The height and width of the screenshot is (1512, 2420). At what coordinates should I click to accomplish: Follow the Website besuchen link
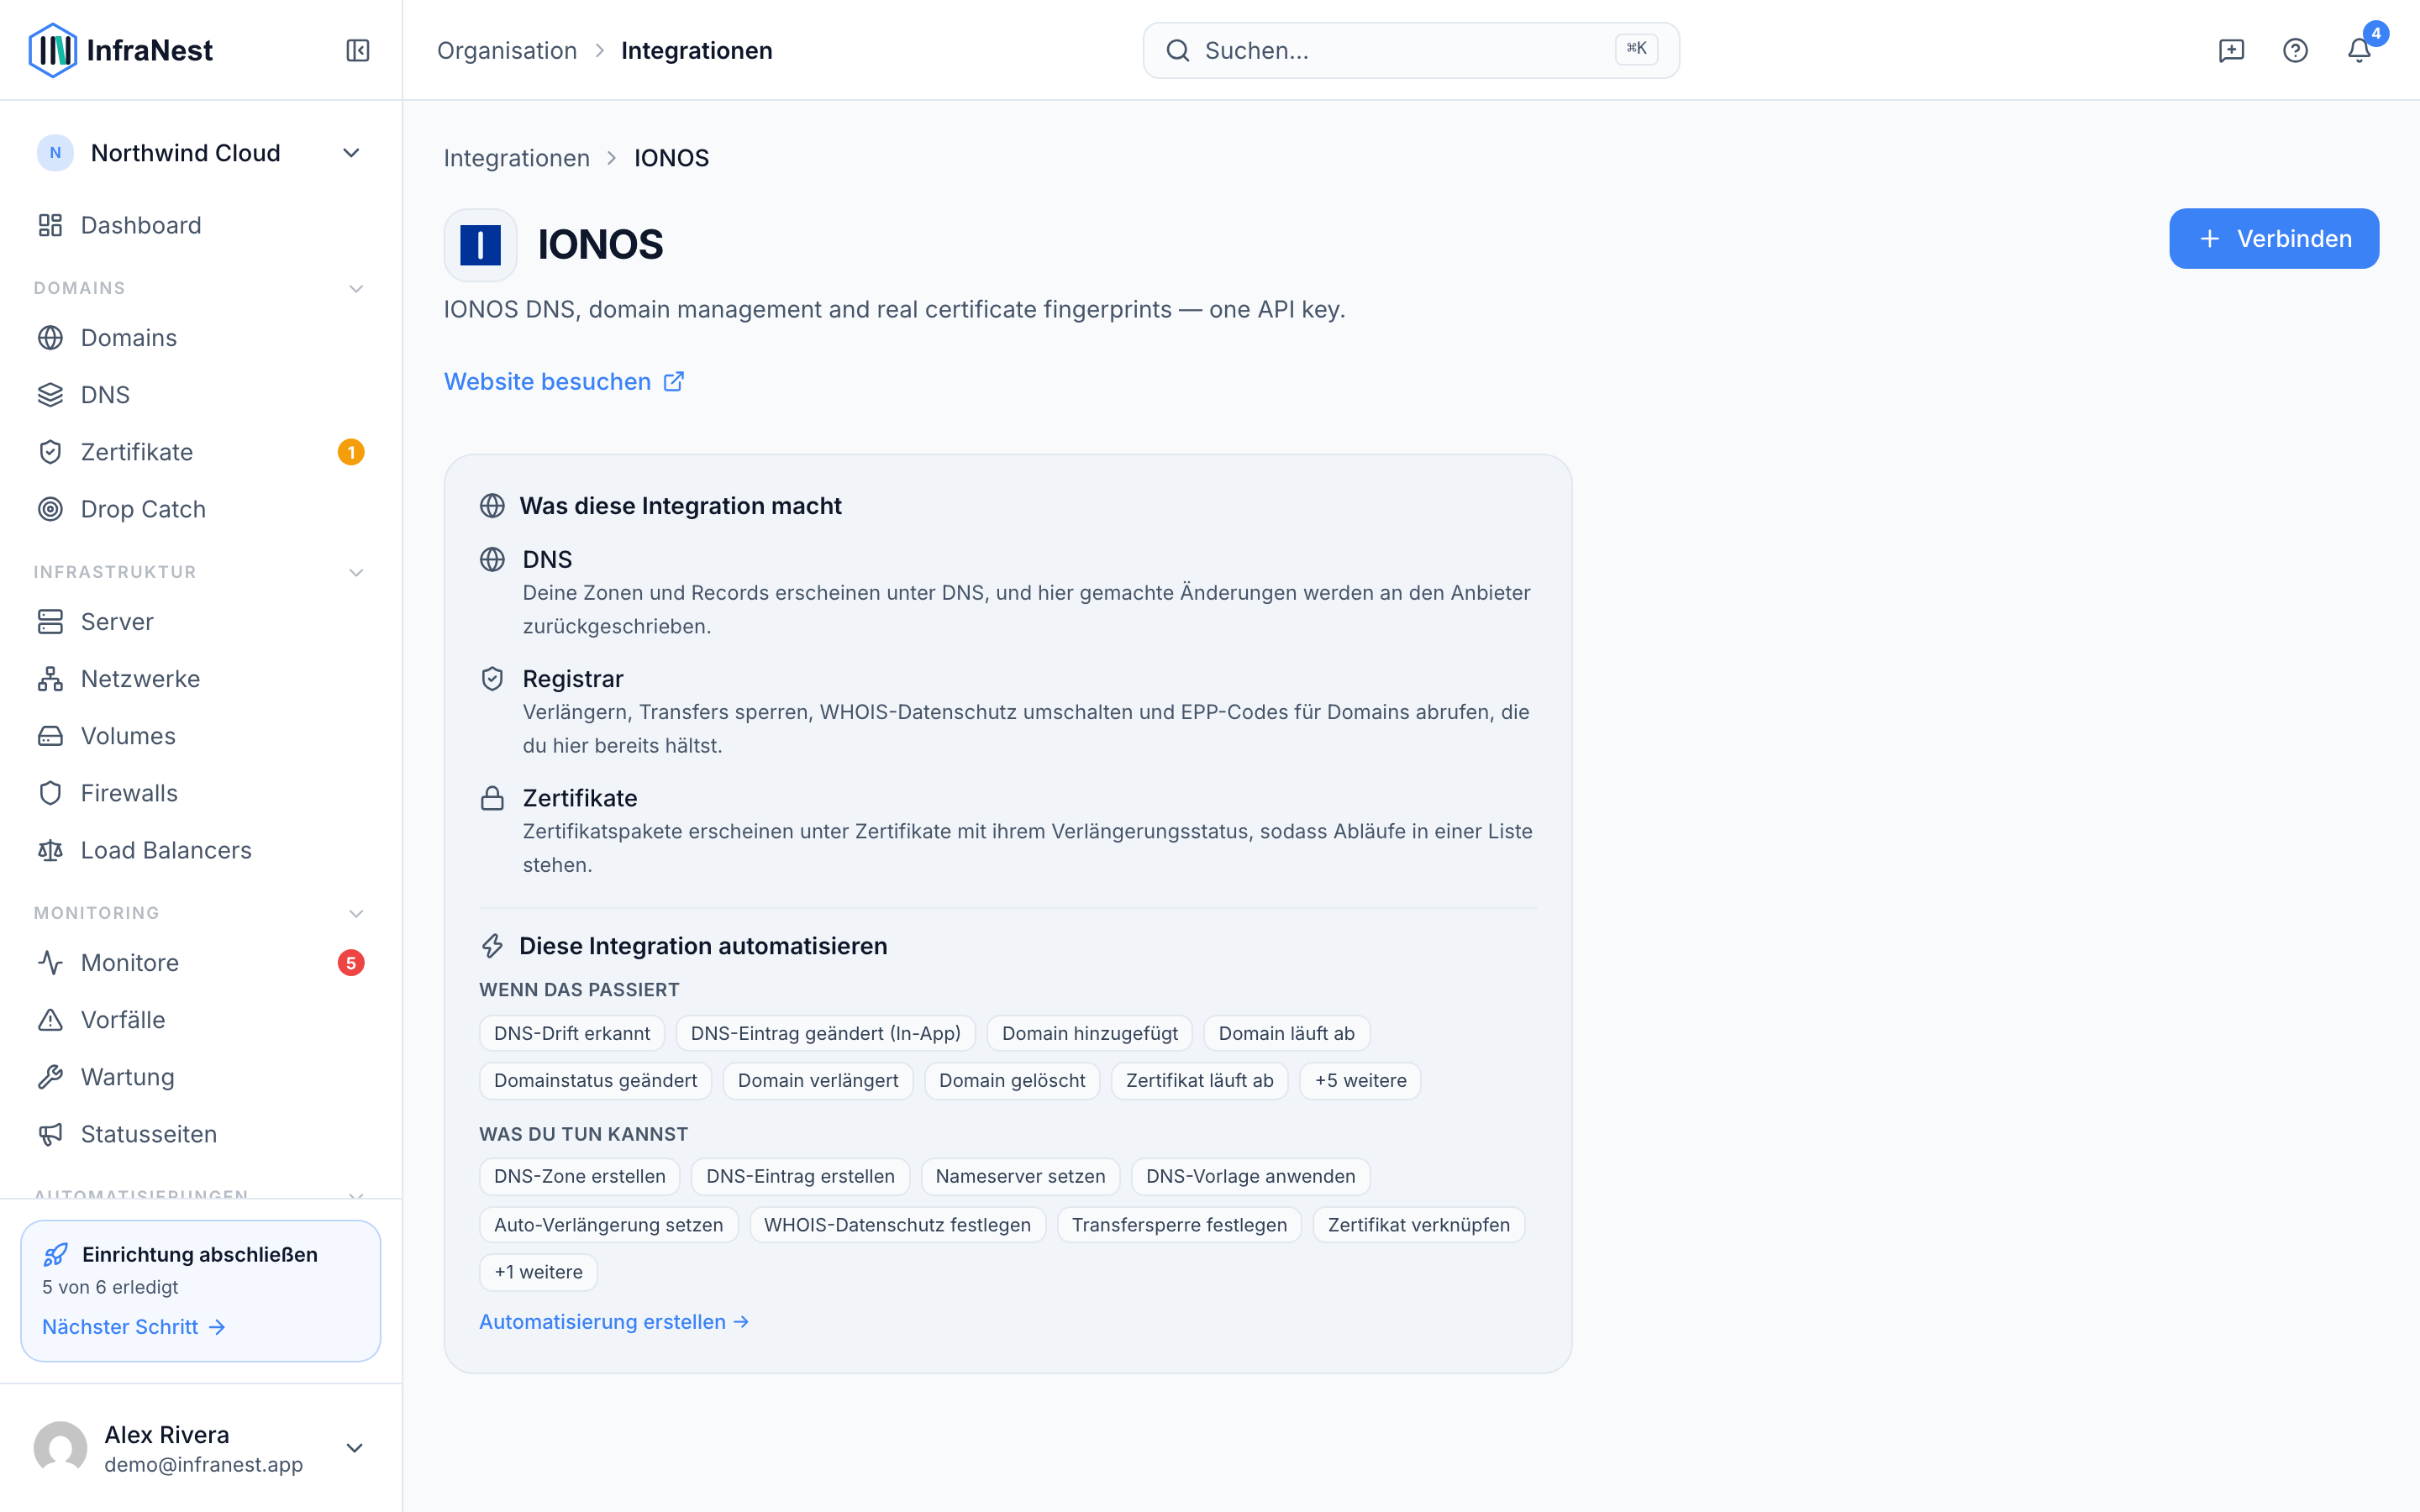coord(564,381)
